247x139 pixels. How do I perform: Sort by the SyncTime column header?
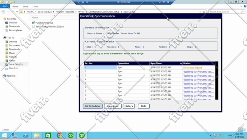pyautogui.click(x=166, y=64)
